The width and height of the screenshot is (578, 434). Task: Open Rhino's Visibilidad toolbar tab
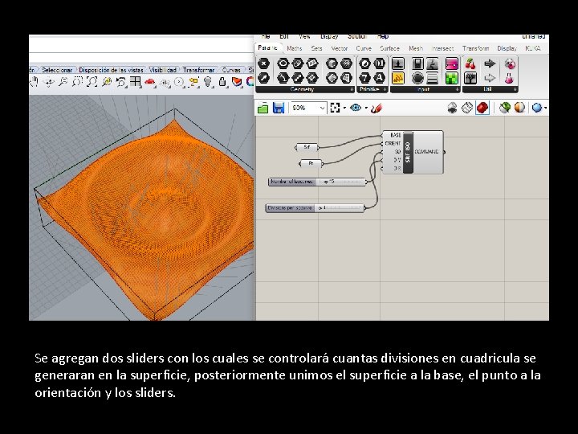162,70
